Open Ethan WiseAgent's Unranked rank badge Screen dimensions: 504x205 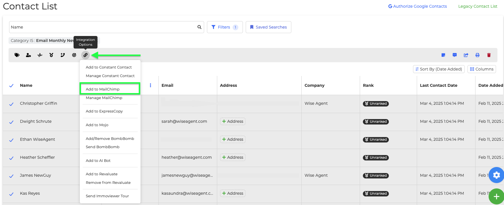pyautogui.click(x=376, y=140)
